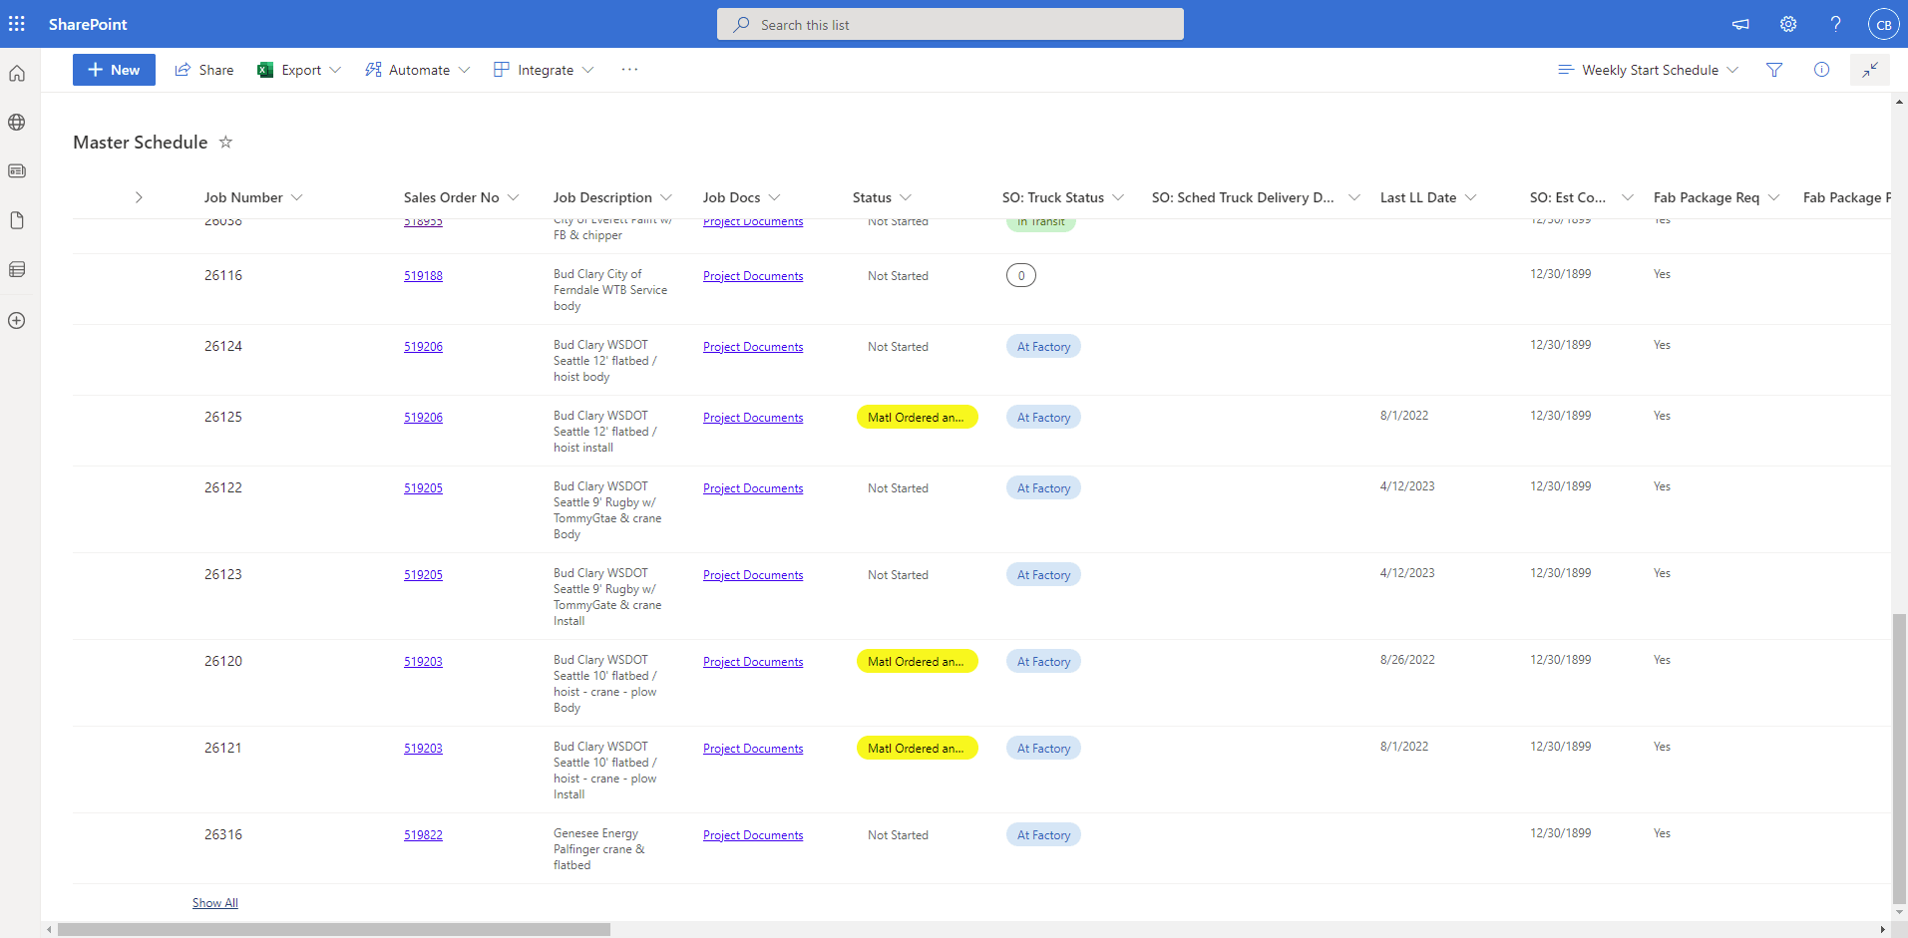Viewport: 1908px width, 938px height.
Task: Click the Automate command
Action: (x=417, y=70)
